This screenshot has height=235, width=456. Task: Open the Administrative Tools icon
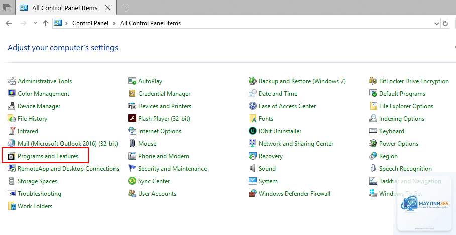pos(12,81)
